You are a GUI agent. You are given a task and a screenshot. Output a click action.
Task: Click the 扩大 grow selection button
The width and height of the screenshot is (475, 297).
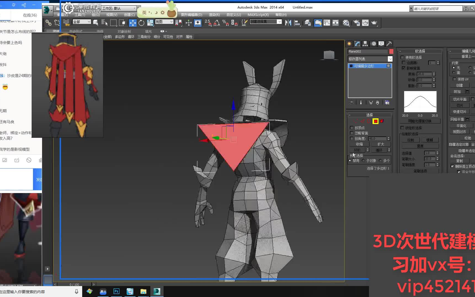pos(381,144)
